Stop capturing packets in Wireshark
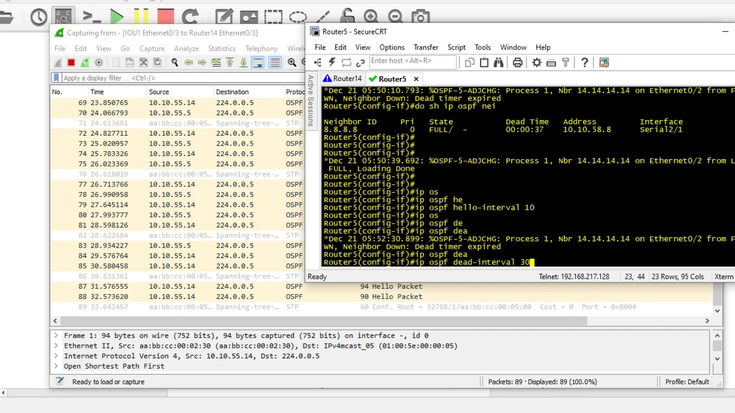Image resolution: width=735 pixels, height=413 pixels. click(x=71, y=63)
